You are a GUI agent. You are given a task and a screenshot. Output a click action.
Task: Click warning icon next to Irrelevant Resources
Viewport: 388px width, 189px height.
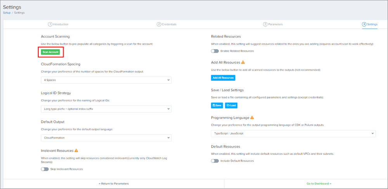pyautogui.click(x=76, y=151)
